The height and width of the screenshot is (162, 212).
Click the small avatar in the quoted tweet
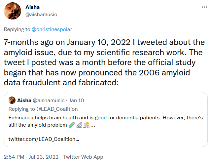12,100
